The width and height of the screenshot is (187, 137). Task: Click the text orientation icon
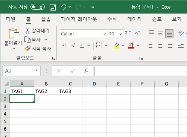point(181,33)
